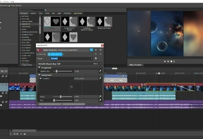
Task: Toggle second button on highlighted video track header
Action: pyautogui.click(x=6, y=85)
